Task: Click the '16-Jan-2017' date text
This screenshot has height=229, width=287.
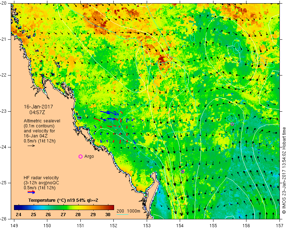Action: click(38, 107)
